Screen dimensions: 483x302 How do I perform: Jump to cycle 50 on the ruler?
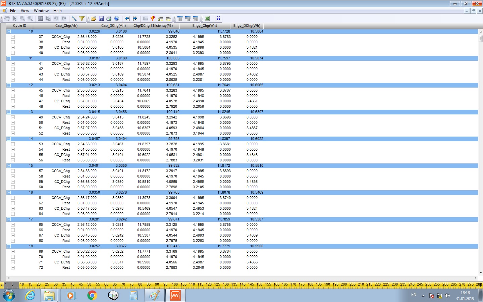click(89, 285)
